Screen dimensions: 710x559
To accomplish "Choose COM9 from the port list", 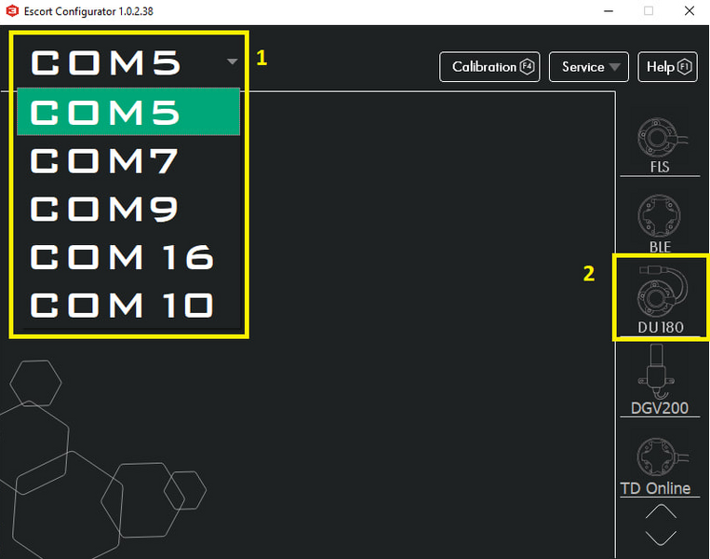I will click(x=128, y=209).
